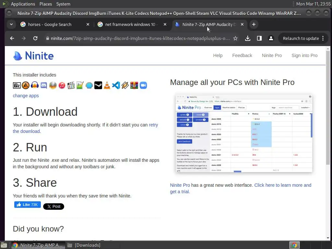Open Ninite Pro header link

[272, 55]
